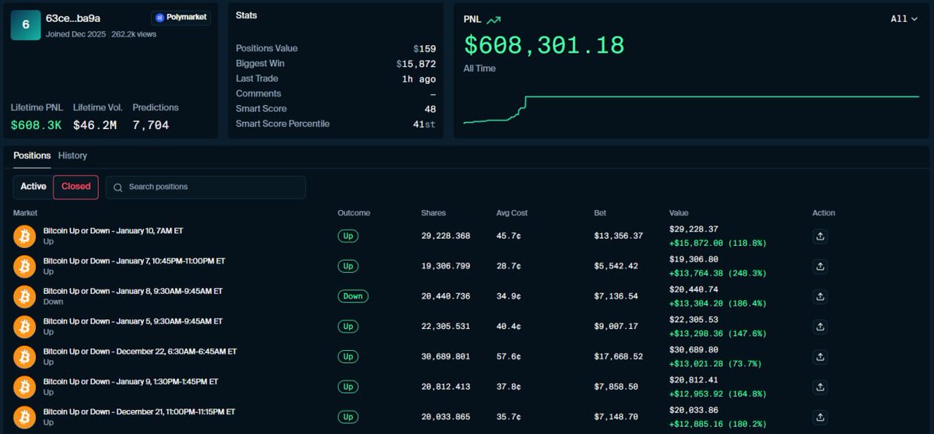
Task: Click Bitcoin icon of January 9, 1:30PM market
Action: [25, 387]
